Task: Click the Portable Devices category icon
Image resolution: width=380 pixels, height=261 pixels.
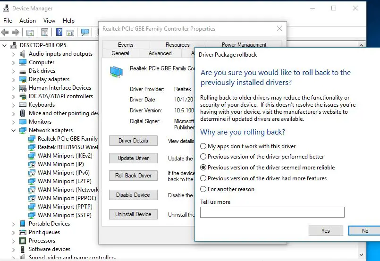Action: pyautogui.click(x=23, y=223)
